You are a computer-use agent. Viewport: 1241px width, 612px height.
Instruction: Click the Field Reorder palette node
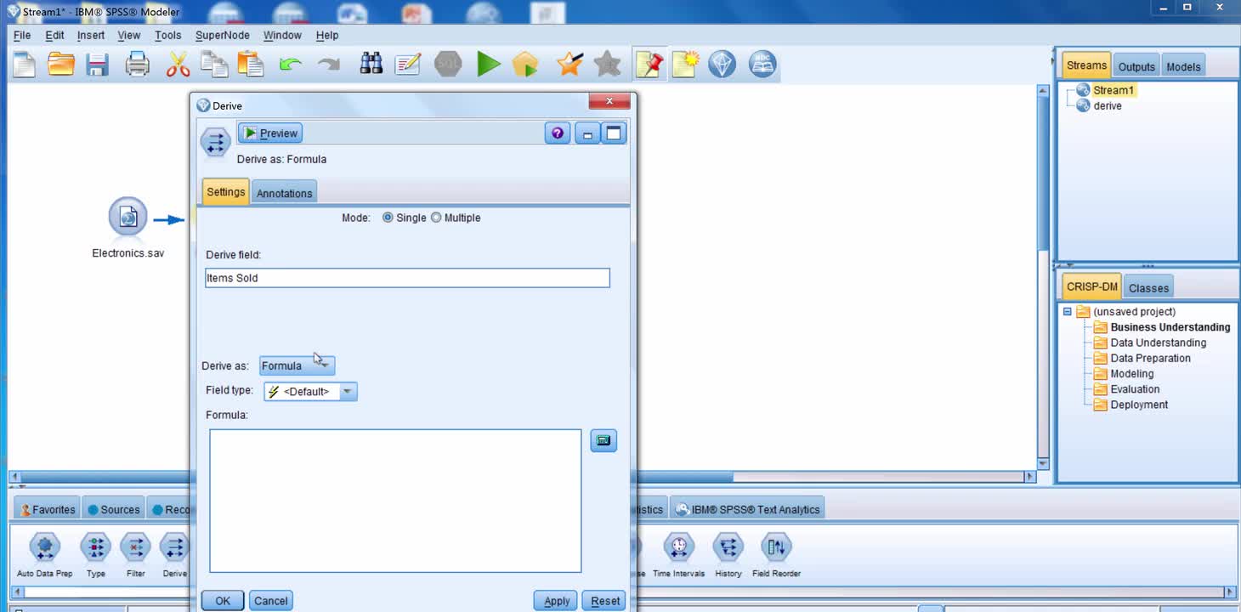tap(775, 547)
